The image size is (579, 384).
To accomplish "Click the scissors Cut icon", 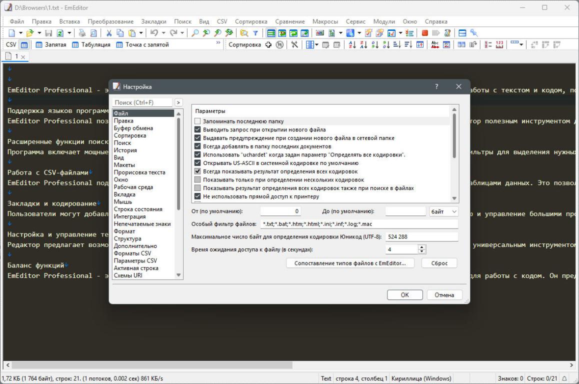I will point(109,33).
